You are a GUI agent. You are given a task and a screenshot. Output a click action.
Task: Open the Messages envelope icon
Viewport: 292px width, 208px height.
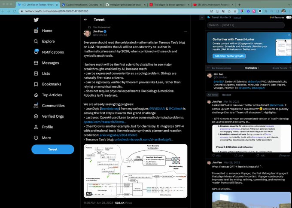coord(36,63)
